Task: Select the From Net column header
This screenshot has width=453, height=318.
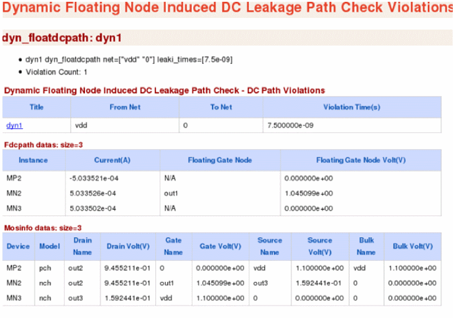Action: pyautogui.click(x=125, y=107)
